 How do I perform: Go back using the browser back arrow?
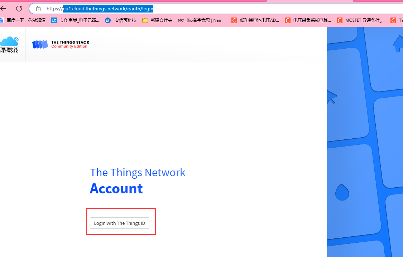pos(3,9)
